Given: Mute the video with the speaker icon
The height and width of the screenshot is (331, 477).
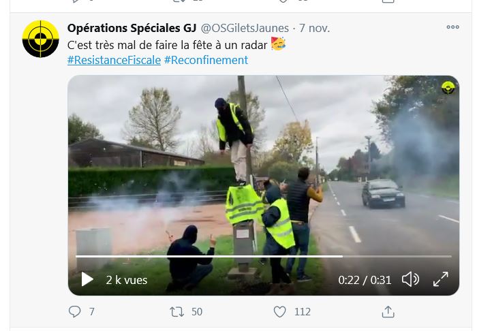Looking at the screenshot, I should click(410, 279).
